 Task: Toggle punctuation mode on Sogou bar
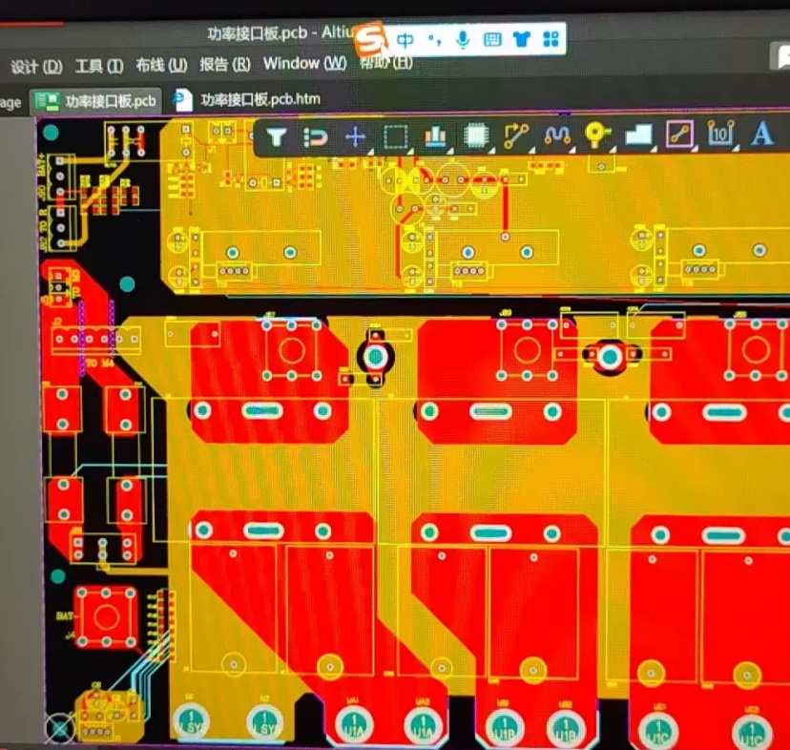[x=434, y=39]
